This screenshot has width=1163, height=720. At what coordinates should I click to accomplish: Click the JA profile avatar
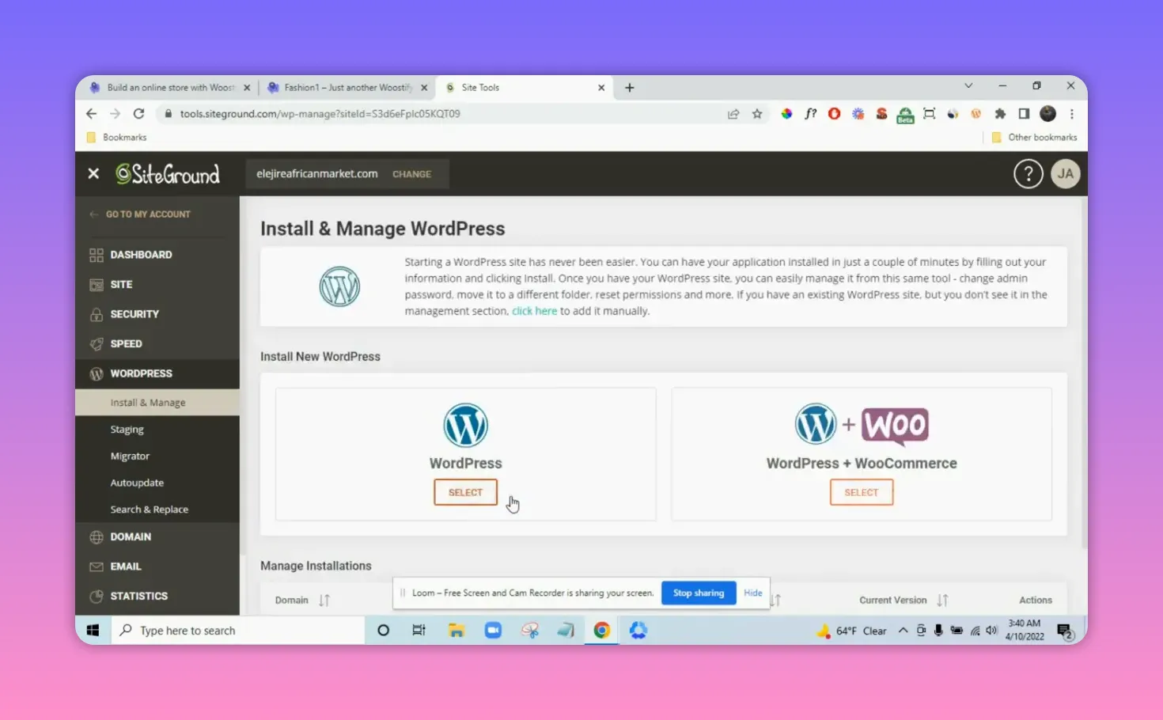(x=1065, y=173)
